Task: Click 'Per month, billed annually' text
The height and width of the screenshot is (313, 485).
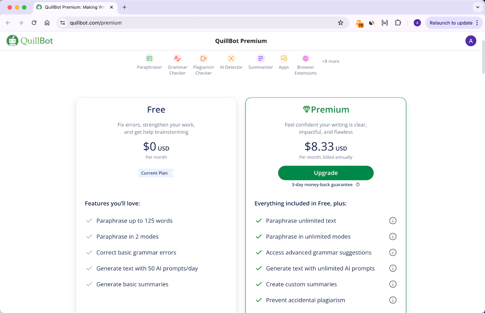Action: pyautogui.click(x=326, y=157)
